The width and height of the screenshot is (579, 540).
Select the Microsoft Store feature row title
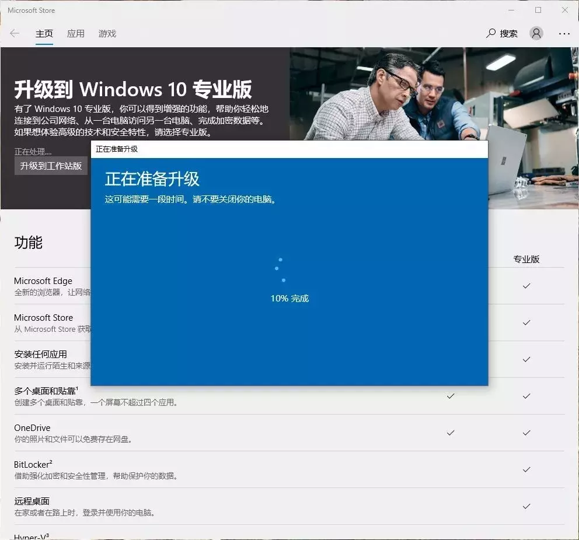tap(44, 318)
